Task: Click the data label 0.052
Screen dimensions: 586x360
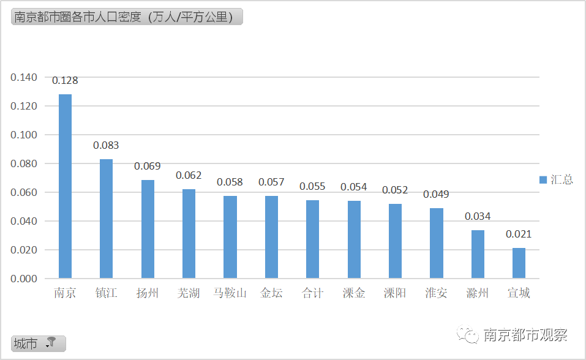Action: 395,190
